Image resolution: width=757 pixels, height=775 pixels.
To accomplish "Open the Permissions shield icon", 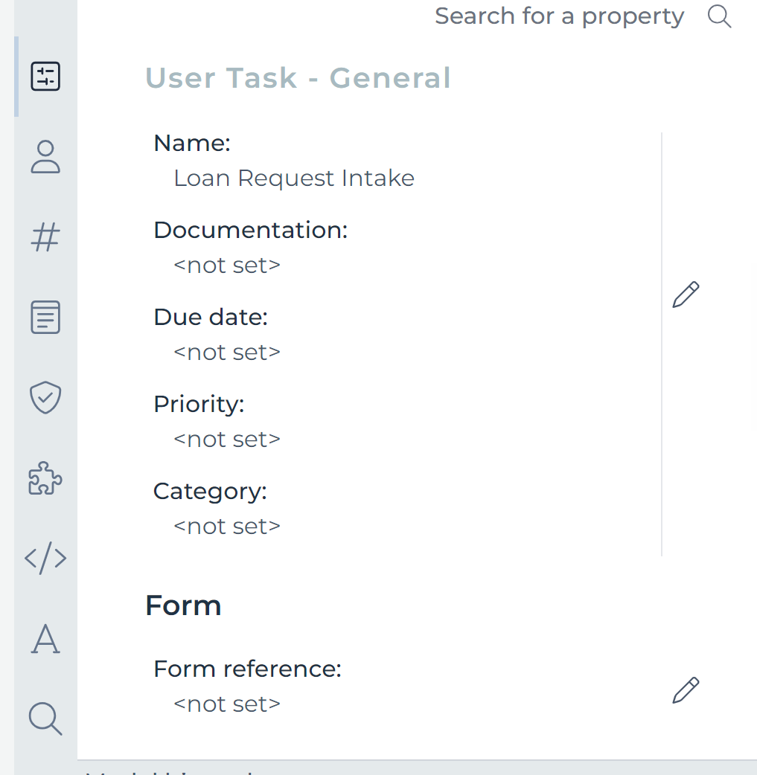I will point(45,398).
